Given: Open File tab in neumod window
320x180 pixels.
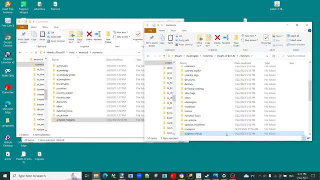Looking at the screenshot, I should 22,27.
